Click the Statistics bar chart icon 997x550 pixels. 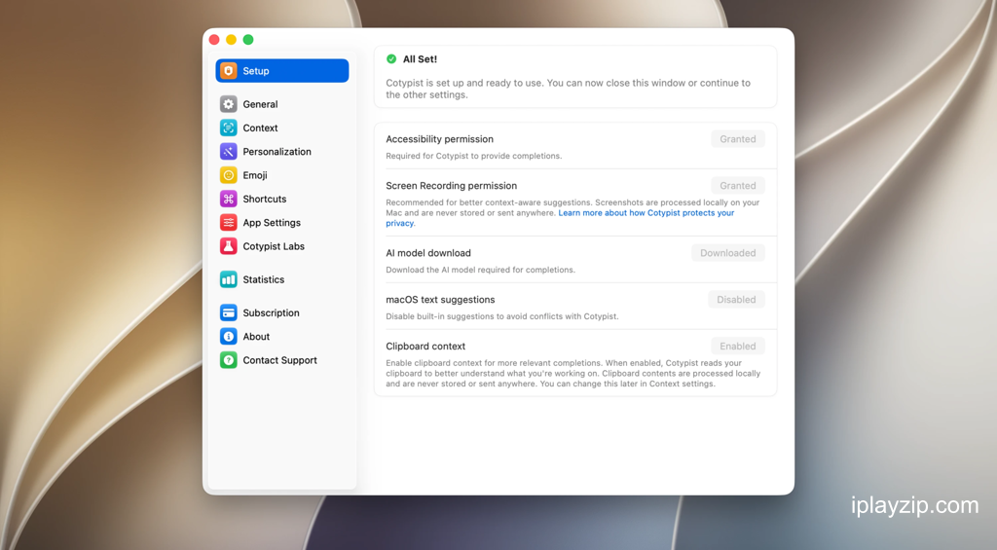(x=228, y=279)
